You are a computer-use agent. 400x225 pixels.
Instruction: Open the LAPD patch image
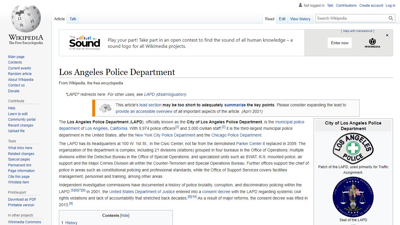pos(353,148)
